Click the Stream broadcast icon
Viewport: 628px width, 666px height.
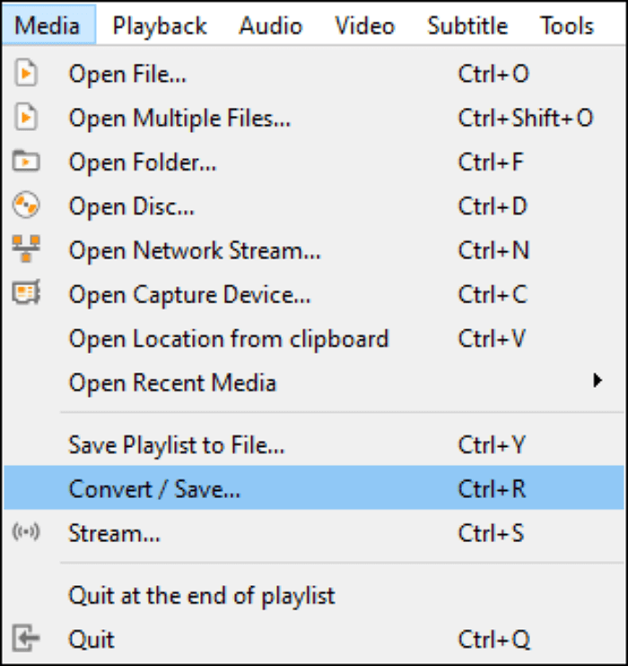pos(27,533)
